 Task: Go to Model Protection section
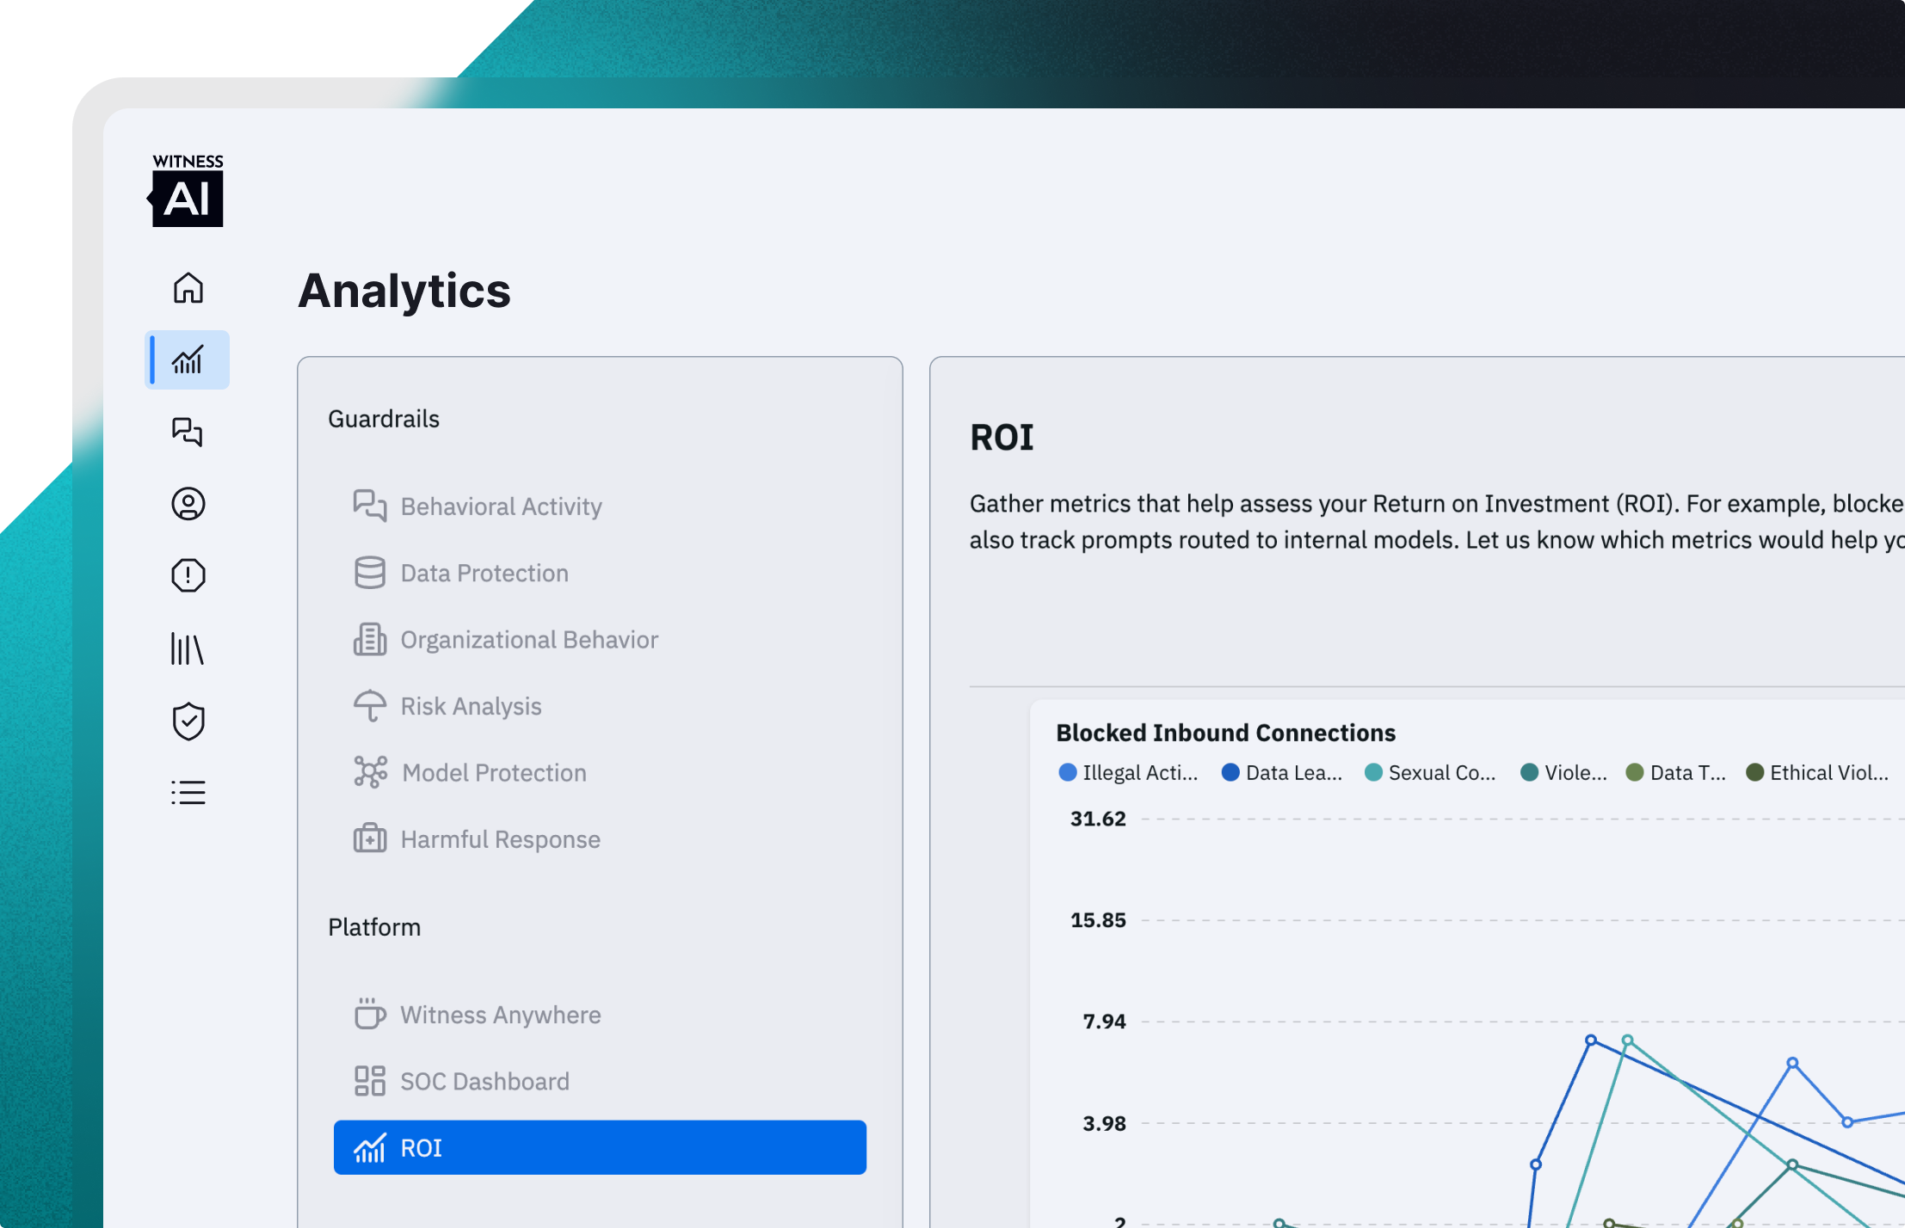600,772
